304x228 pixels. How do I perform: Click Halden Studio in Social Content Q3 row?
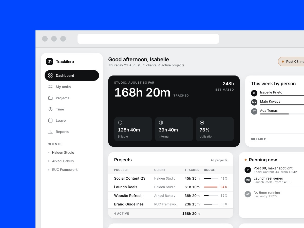point(165,178)
